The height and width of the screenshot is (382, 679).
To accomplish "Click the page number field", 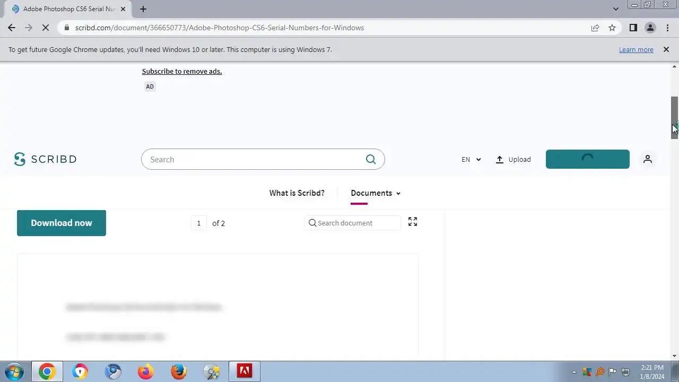I will click(199, 223).
